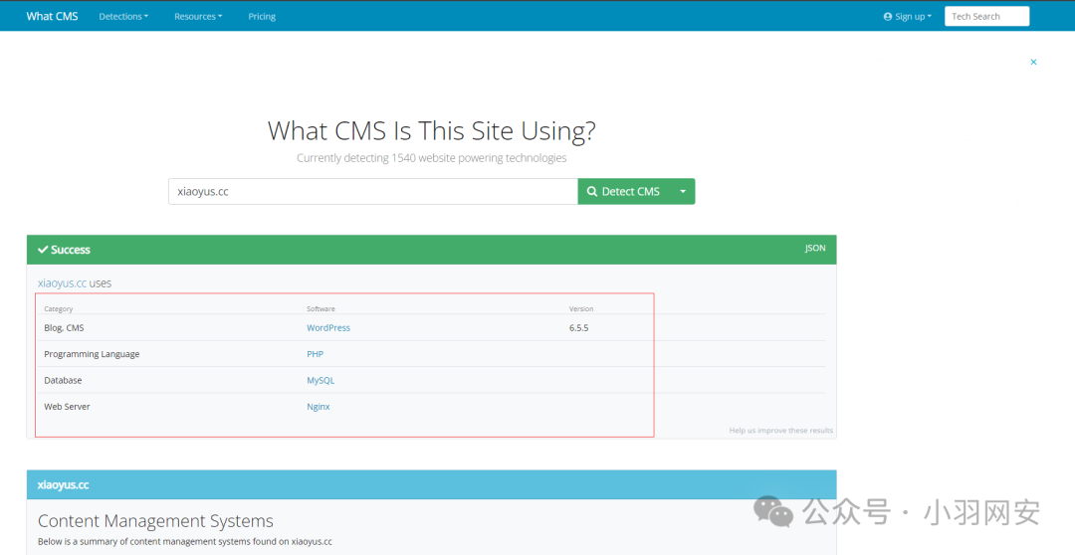1075x555 pixels.
Task: Open the MySQL software link
Action: (x=321, y=380)
